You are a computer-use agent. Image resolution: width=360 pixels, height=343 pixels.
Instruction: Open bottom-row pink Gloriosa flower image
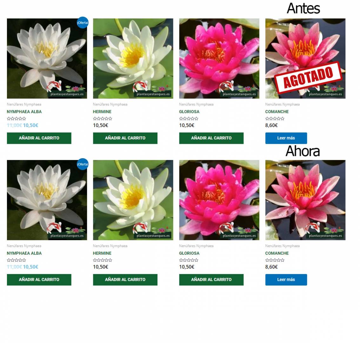click(x=219, y=200)
